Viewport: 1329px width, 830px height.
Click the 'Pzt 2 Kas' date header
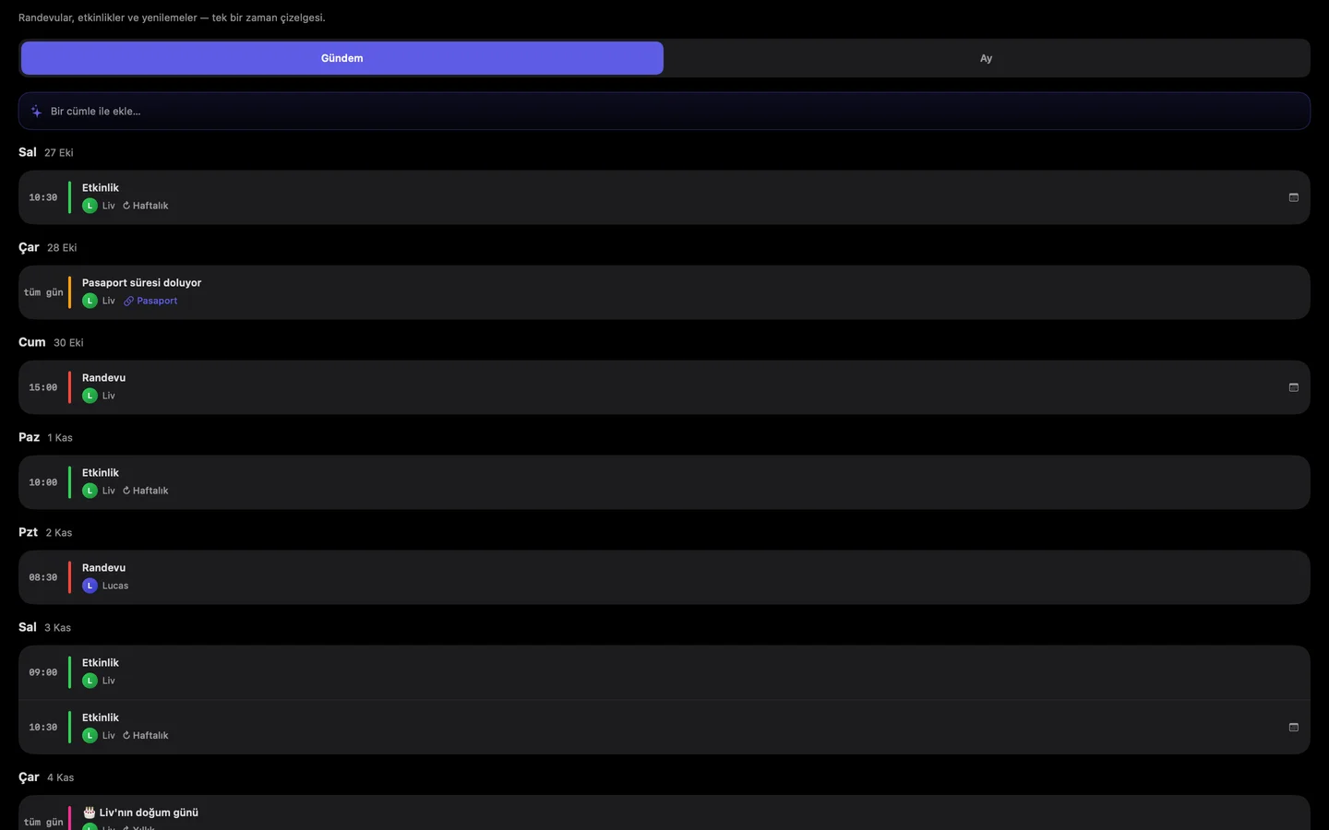tap(45, 532)
